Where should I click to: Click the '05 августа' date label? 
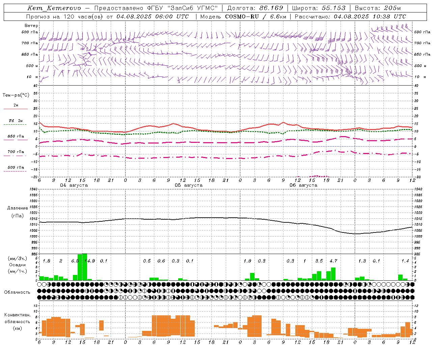click(189, 185)
